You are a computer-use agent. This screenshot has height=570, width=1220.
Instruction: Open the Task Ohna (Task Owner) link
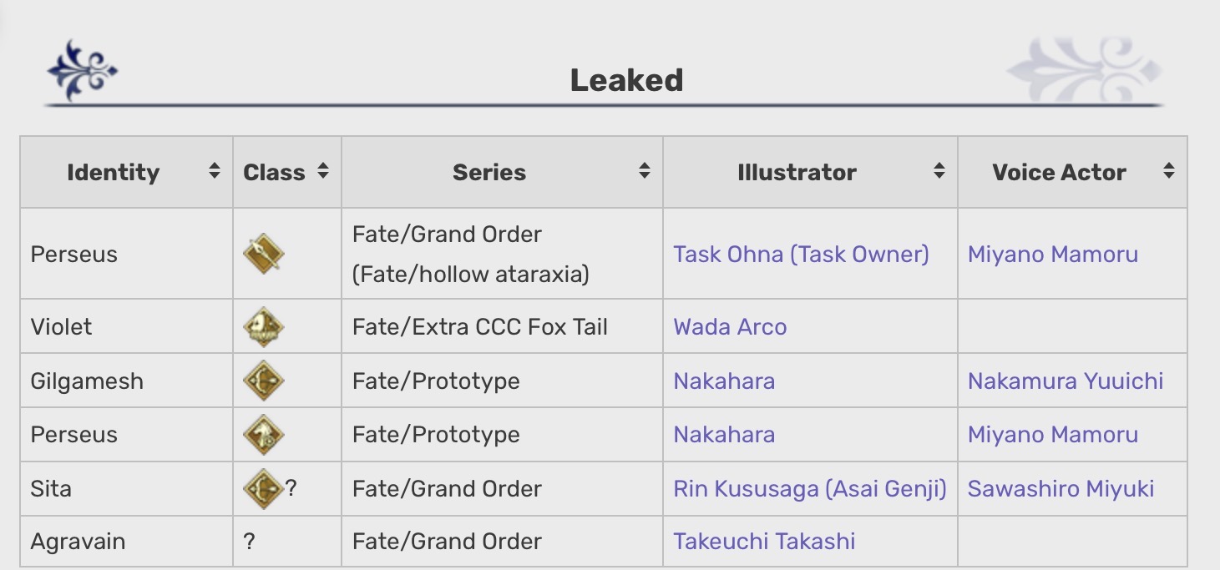tap(801, 255)
